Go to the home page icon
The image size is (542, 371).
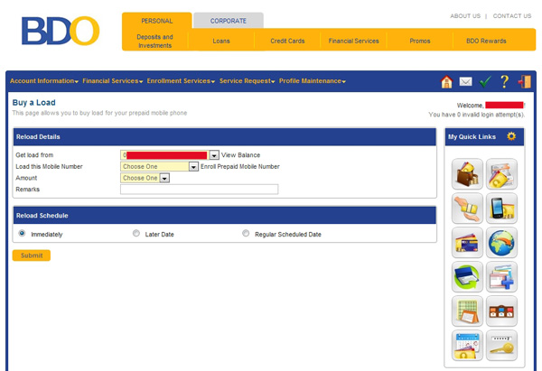pos(446,82)
